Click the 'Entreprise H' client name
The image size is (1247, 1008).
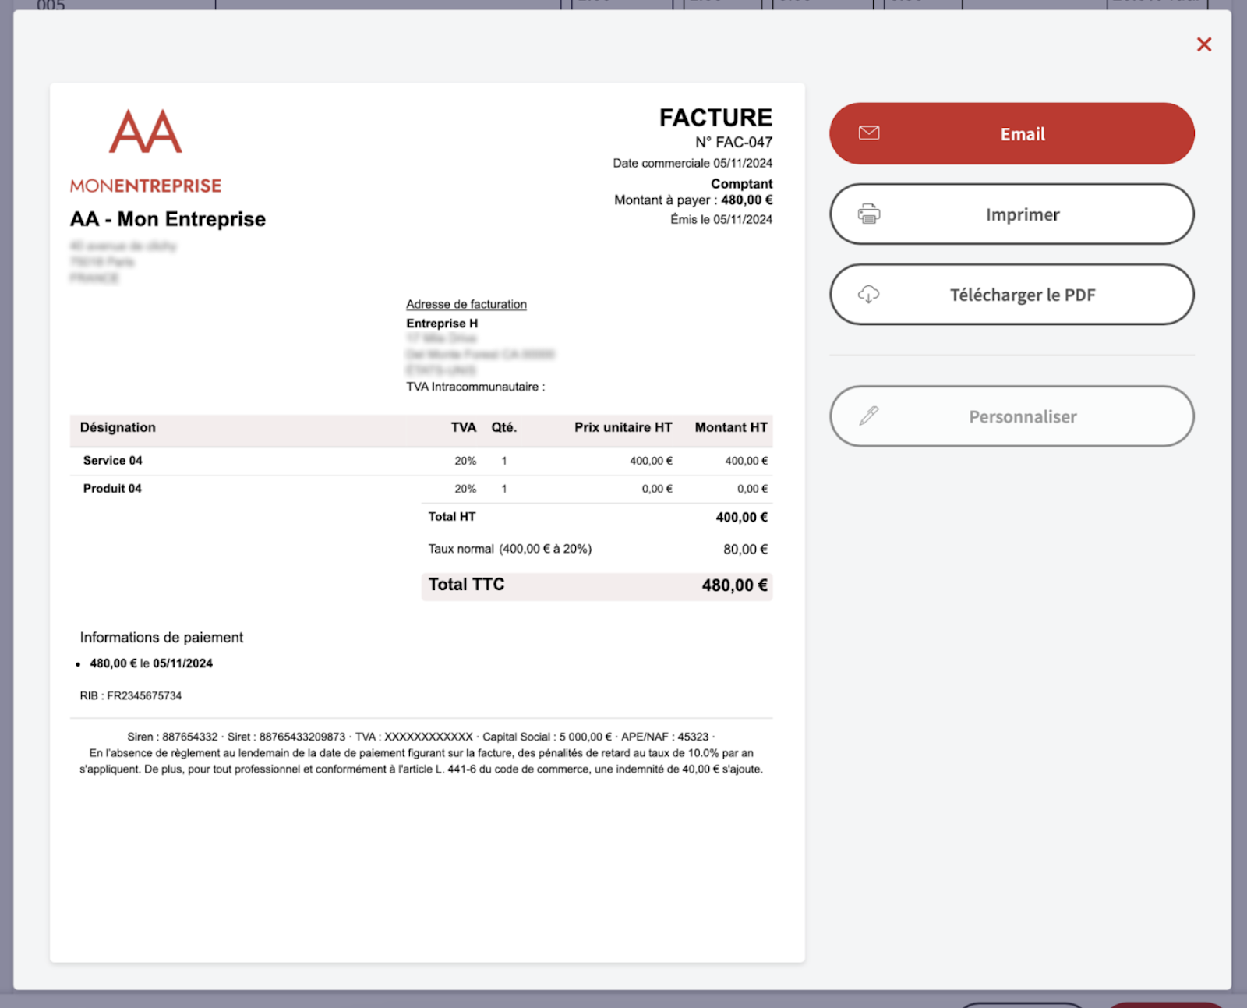(x=442, y=323)
